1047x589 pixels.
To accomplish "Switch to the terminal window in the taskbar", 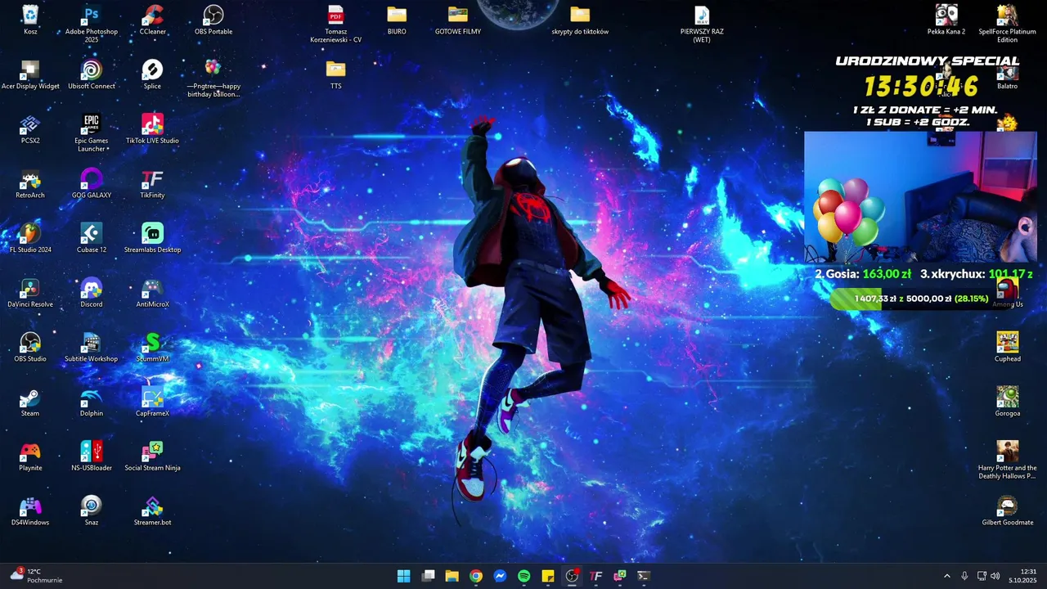I will pos(644,576).
